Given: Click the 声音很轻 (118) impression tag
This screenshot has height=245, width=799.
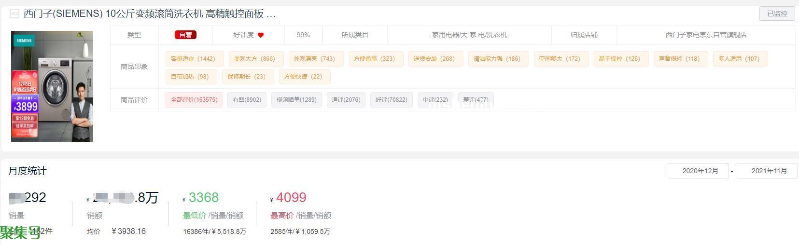Looking at the screenshot, I should [679, 59].
